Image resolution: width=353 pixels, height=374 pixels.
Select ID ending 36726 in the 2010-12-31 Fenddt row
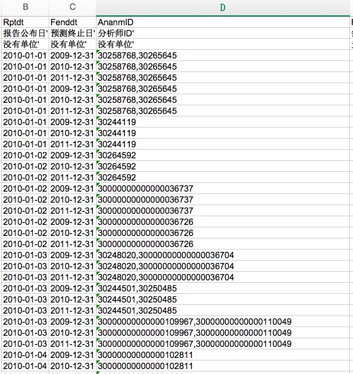point(223,233)
